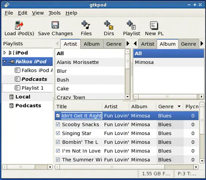The height and width of the screenshot is (180, 206).
Task: Click down arrow of the artist list scrollbar
Action: pyautogui.click(x=127, y=97)
